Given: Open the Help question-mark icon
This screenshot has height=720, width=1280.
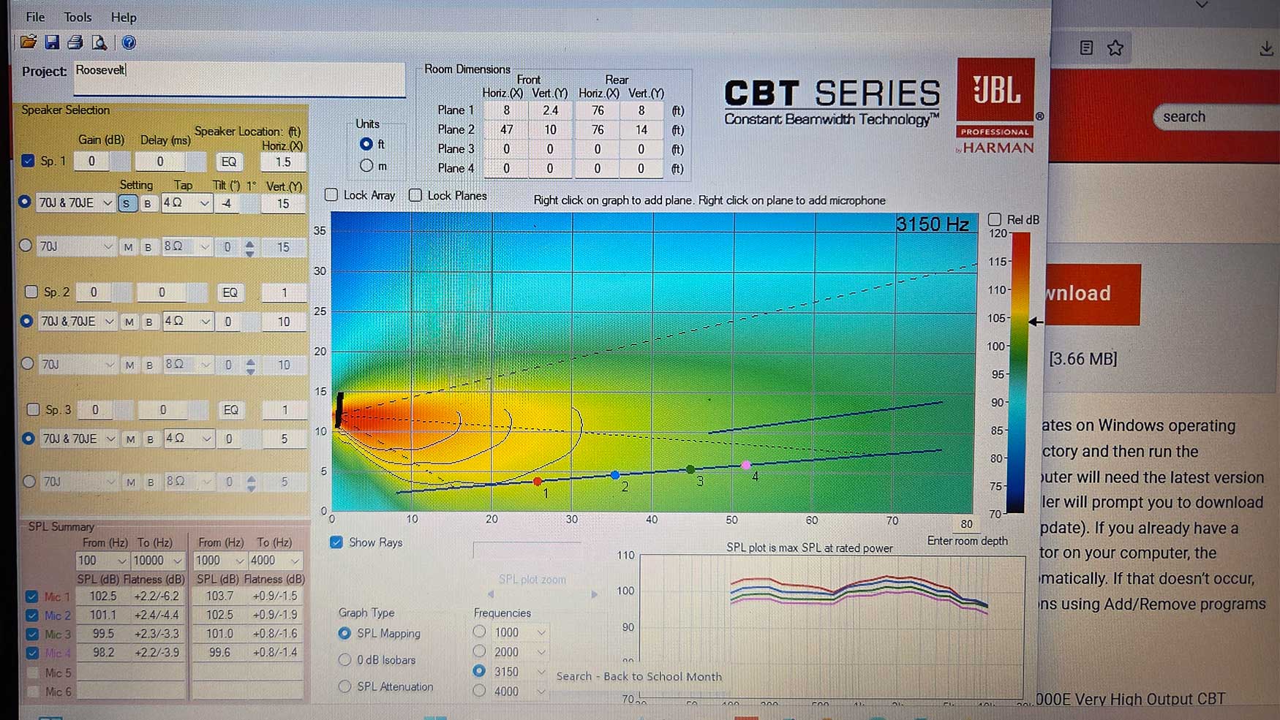Looking at the screenshot, I should tap(129, 42).
